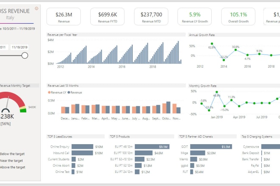The image size is (280, 186).
Task: Click the Inbound Call bar
Action: click(82, 153)
